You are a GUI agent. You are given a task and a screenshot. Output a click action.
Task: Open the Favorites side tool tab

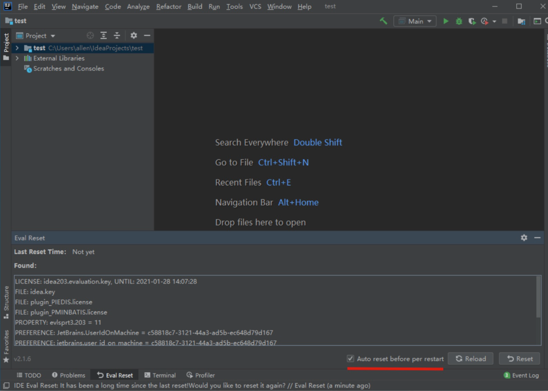[x=6, y=346]
